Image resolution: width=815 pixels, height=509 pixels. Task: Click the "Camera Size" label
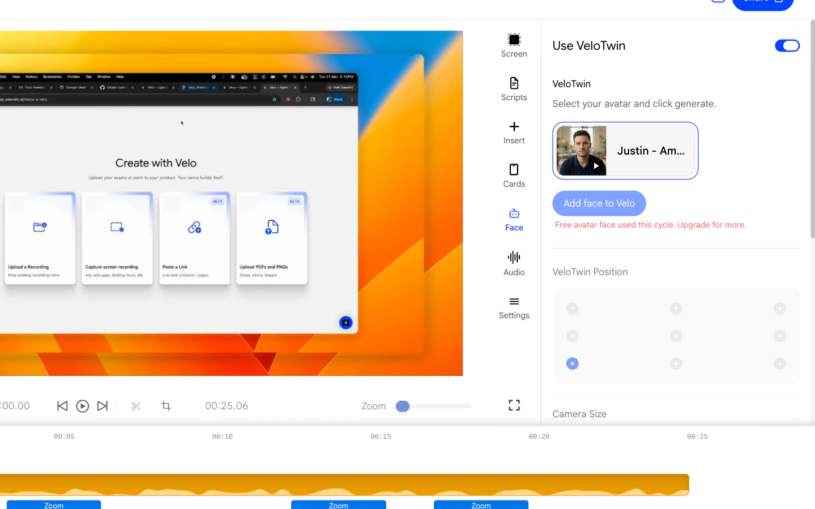click(579, 414)
